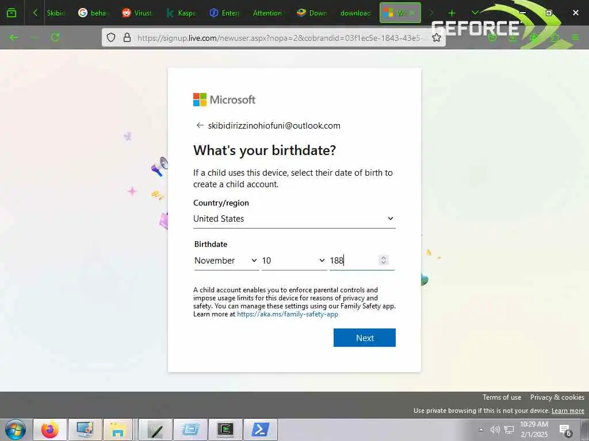Click the signup.live.com URL address bar
589x441 pixels.
pos(280,37)
